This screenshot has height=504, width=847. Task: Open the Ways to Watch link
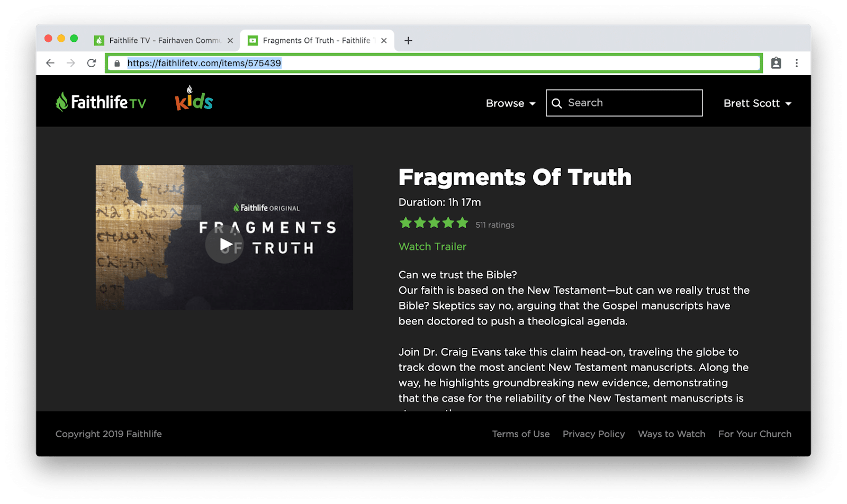(672, 434)
